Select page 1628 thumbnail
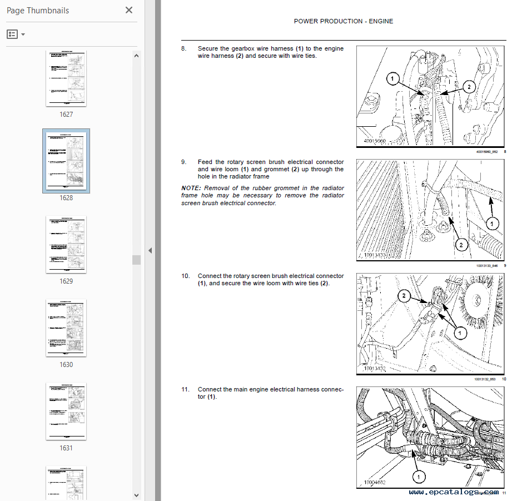Screen dimensions: 527x501 tap(66, 161)
